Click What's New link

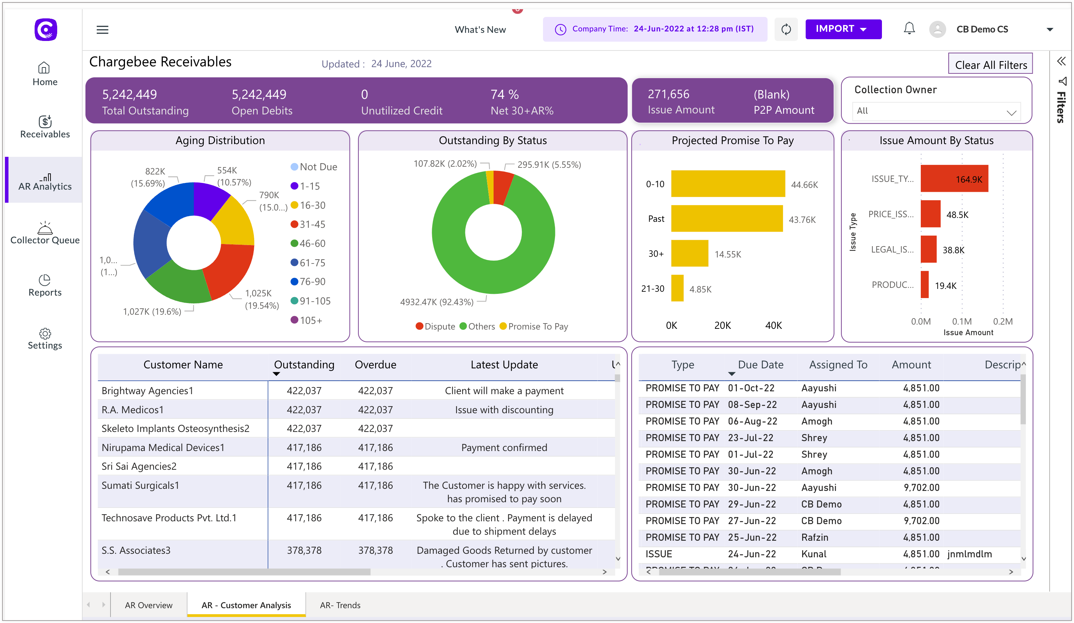click(480, 29)
